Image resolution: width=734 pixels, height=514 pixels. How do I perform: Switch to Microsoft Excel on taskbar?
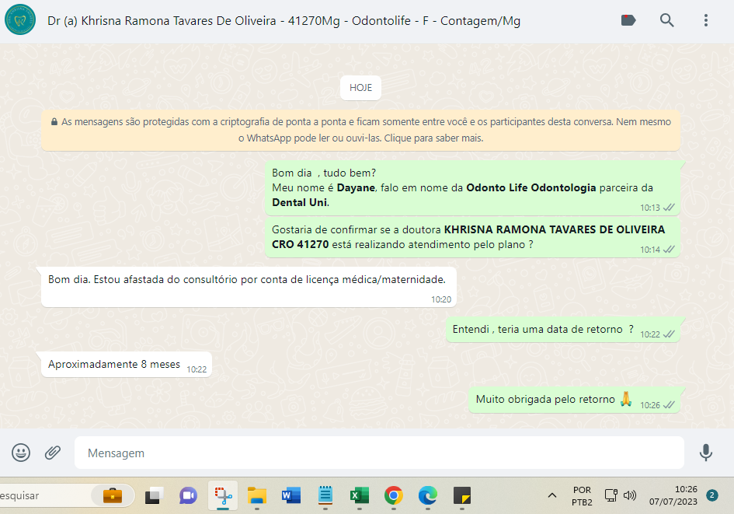tap(360, 495)
